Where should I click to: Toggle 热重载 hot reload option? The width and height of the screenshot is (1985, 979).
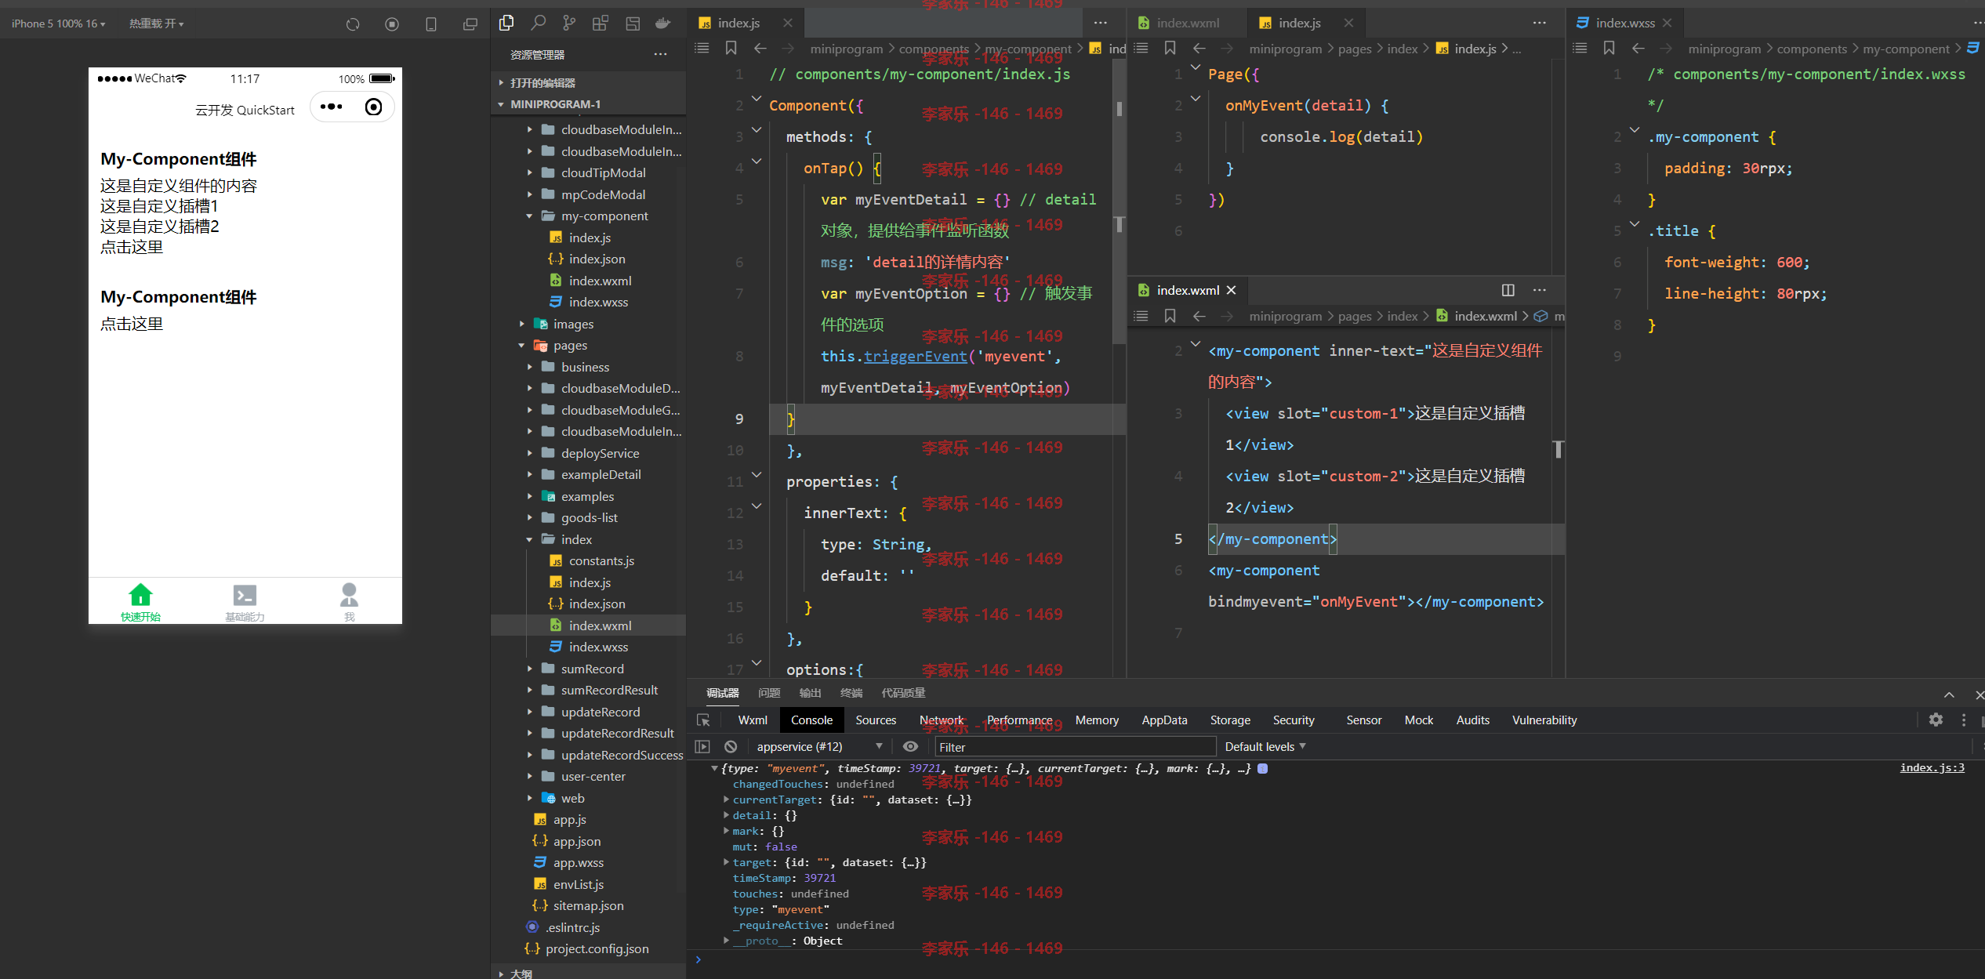(x=156, y=24)
